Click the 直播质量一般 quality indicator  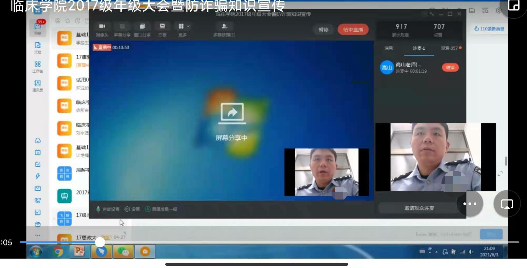161,209
